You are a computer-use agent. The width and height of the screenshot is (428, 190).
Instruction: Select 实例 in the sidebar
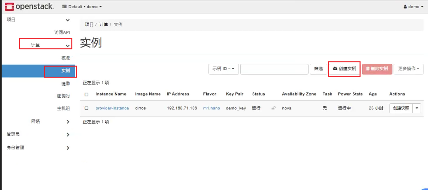pyautogui.click(x=38, y=71)
